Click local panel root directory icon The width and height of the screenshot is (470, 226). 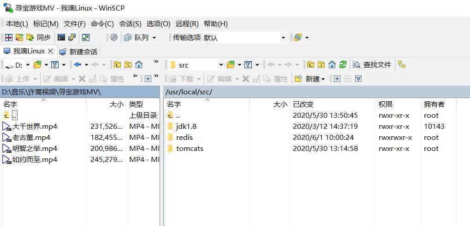pos(128,64)
